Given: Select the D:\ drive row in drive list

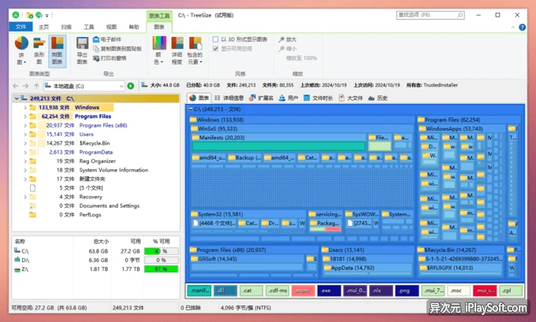Looking at the screenshot, I should click(95, 260).
